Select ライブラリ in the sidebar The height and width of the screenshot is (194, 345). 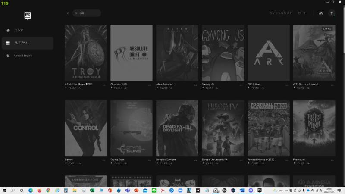[x=28, y=43]
